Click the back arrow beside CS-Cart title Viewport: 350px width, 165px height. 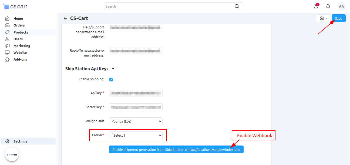(65, 18)
